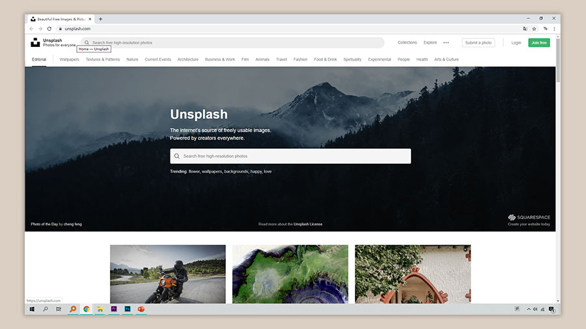Screen dimensions: 586x329
Task: Open orange search app on taskbar
Action: pos(73,309)
